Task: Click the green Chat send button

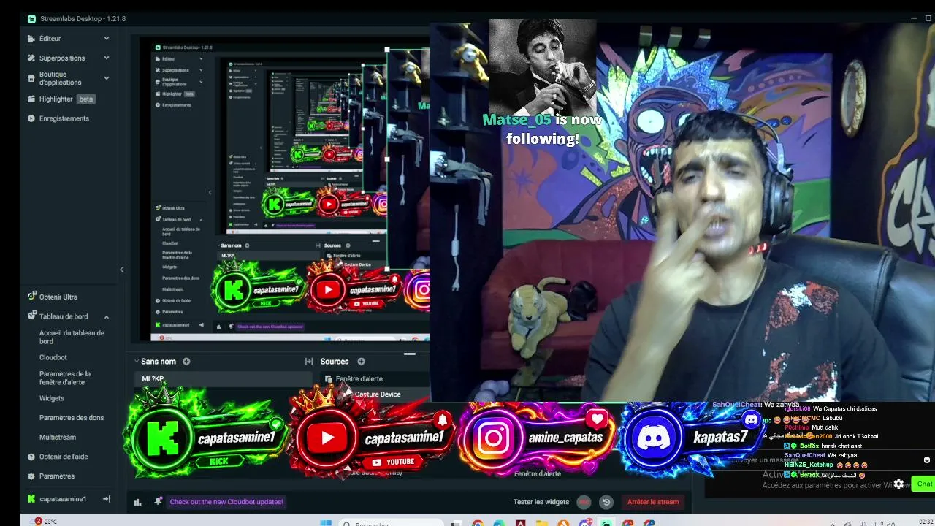Action: [x=925, y=484]
